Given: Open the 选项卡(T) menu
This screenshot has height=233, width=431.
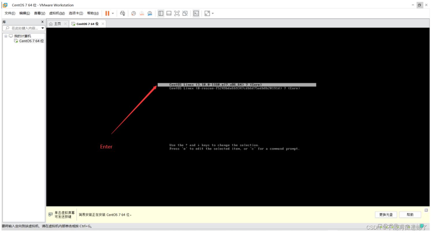Looking at the screenshot, I should pos(76,13).
